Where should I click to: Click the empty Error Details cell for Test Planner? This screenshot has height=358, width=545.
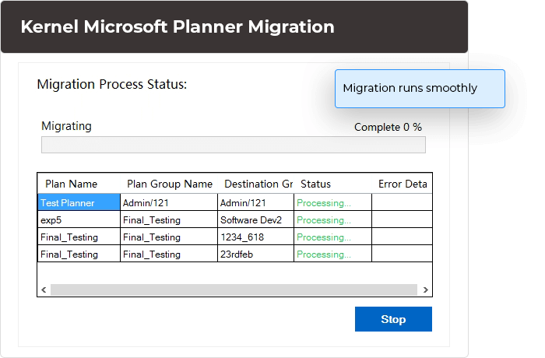point(403,202)
